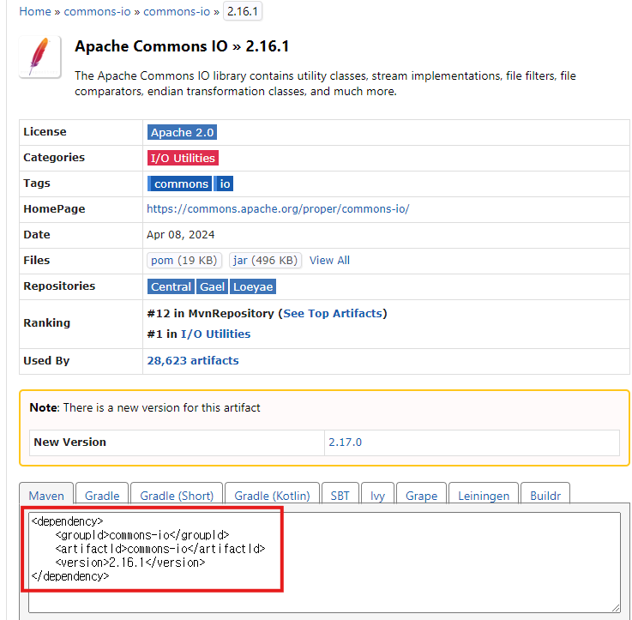
Task: Click the #12 in MvnRepository text
Action: 210,314
